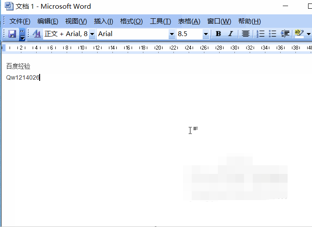Open the 窗口(W) menu
Image resolution: width=312 pixels, height=227 pixels.
219,21
